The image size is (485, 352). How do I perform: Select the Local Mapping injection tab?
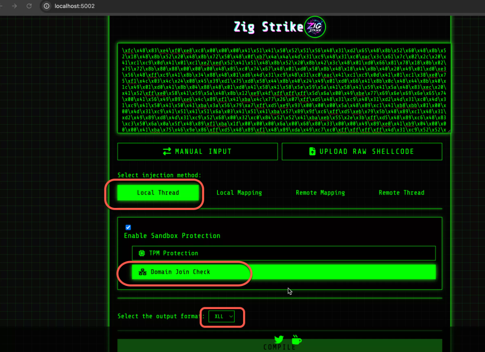[239, 192]
